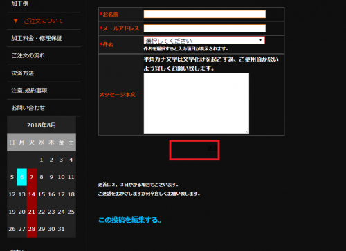This screenshot has width=346, height=251.
Task: Select calendar date 30
Action: pos(51,229)
